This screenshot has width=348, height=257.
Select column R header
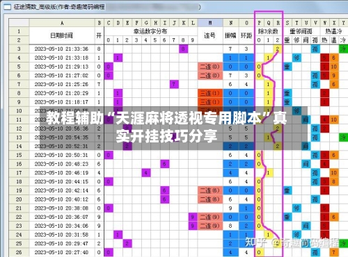[278, 23]
